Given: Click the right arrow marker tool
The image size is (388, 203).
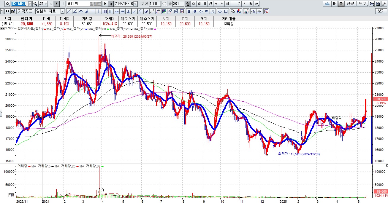Looking at the screenshot, I should coord(207,11).
